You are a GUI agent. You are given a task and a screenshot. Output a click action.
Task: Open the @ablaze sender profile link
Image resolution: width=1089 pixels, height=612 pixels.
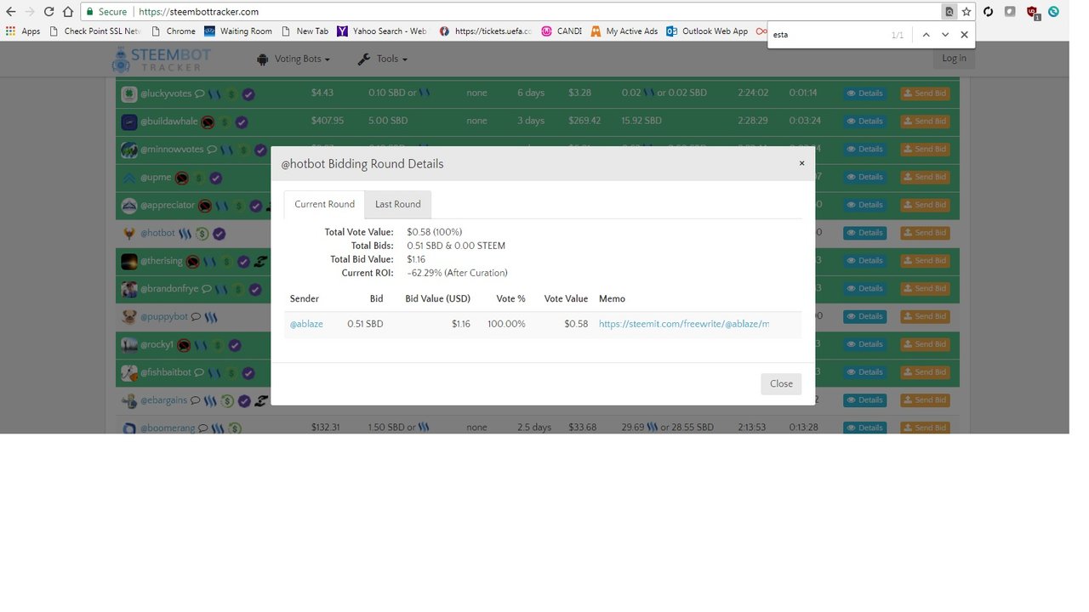point(306,324)
